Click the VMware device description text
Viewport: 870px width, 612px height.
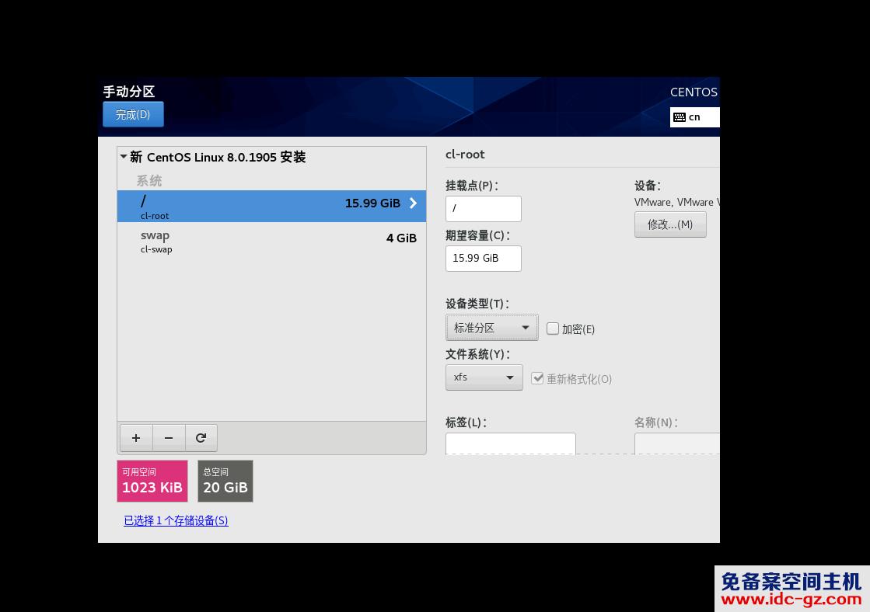click(677, 203)
